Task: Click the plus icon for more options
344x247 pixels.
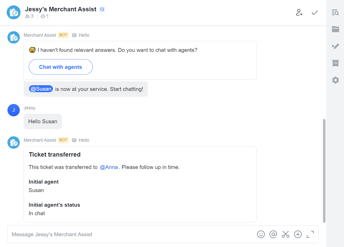Action: (x=298, y=234)
